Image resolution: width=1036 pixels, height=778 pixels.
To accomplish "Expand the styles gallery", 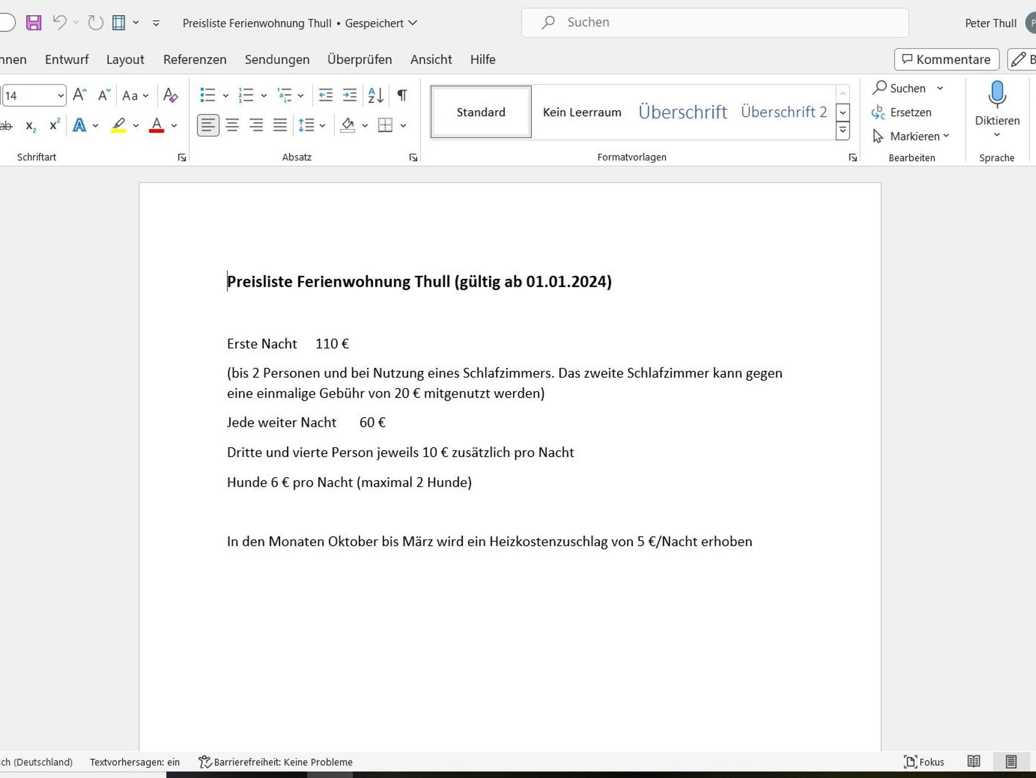I will [x=842, y=131].
